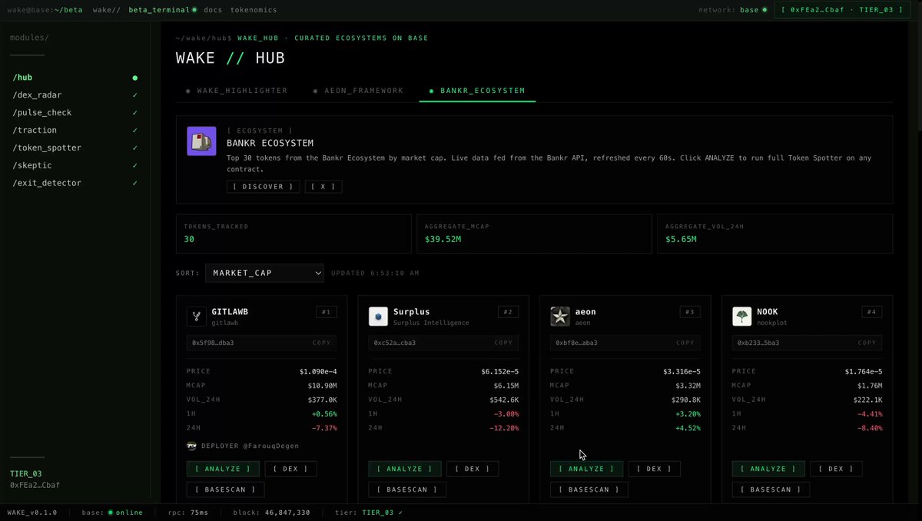Click the wake// top navigation link
Screen dimensions: 922x521
click(106, 10)
